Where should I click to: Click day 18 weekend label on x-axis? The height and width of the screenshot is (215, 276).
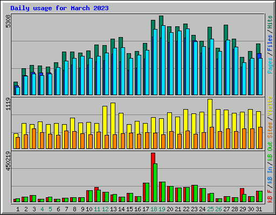coord(154,209)
